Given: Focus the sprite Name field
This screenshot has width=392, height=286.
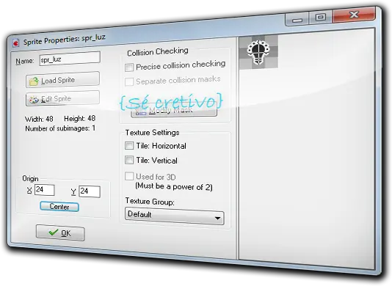Looking at the screenshot, I should (70, 59).
